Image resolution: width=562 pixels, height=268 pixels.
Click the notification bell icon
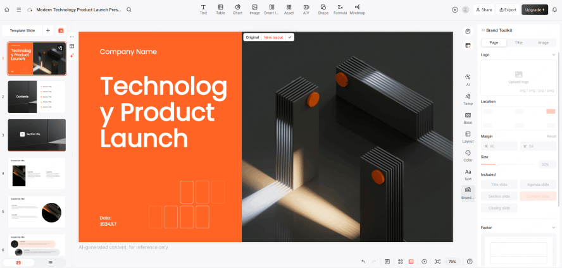coord(554,9)
